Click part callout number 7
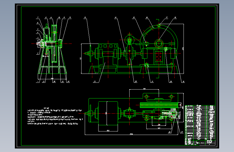The height and width of the screenshot is (152, 234). pos(38,18)
